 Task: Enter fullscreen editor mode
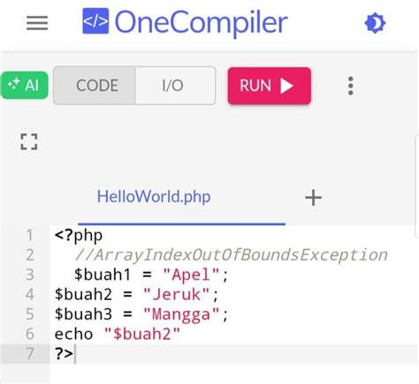click(x=29, y=141)
